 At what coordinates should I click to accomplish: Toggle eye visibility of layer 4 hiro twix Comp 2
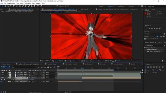[1, 78]
